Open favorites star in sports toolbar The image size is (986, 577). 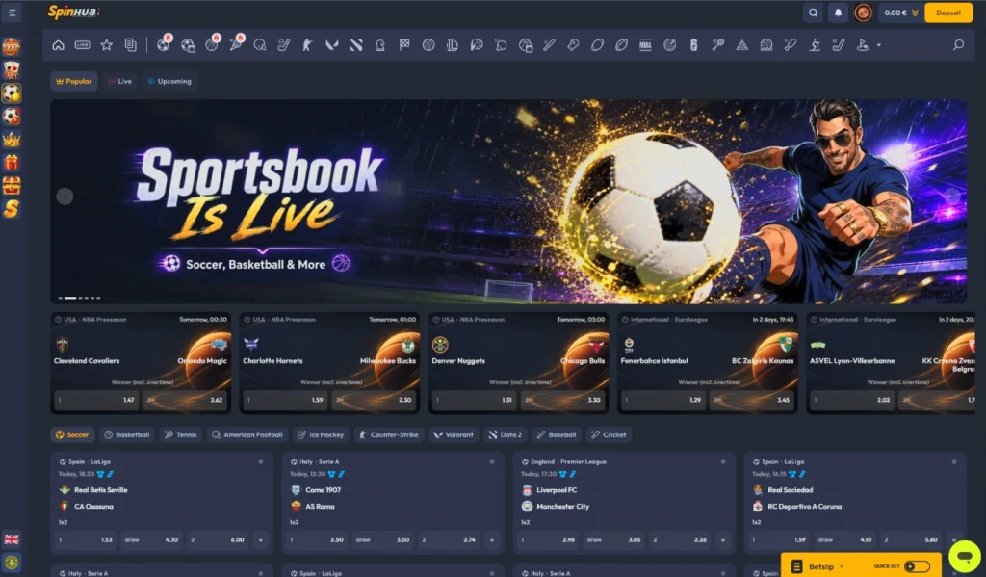[x=106, y=45]
